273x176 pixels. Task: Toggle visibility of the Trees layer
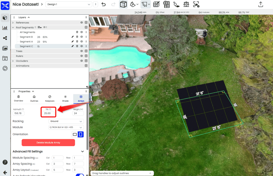pyautogui.click(x=81, y=51)
